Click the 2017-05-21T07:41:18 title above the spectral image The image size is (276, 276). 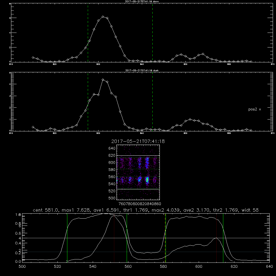pyautogui.click(x=138, y=141)
